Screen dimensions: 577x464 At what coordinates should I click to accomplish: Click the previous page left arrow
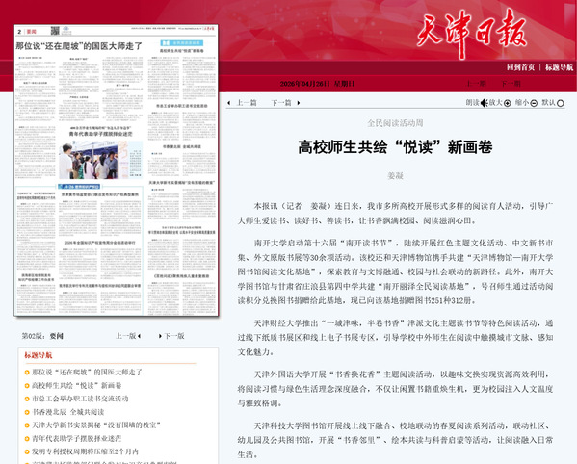coord(139,336)
